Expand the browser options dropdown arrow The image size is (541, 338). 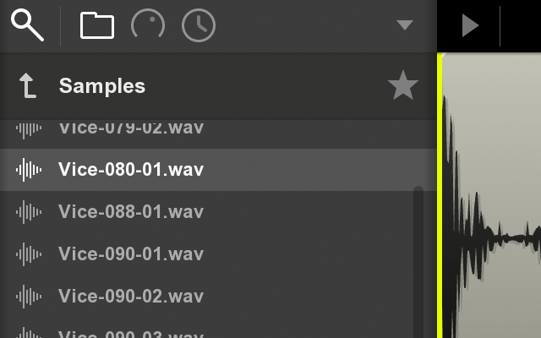(x=405, y=25)
